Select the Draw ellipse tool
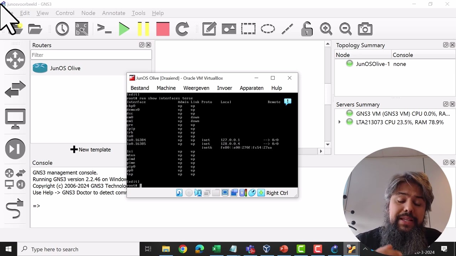This screenshot has height=256, width=456. 268,29
